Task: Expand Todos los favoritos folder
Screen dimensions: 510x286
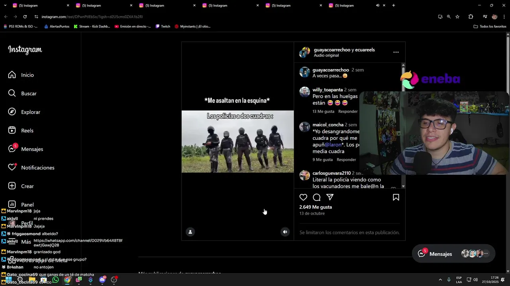Action: 490,27
